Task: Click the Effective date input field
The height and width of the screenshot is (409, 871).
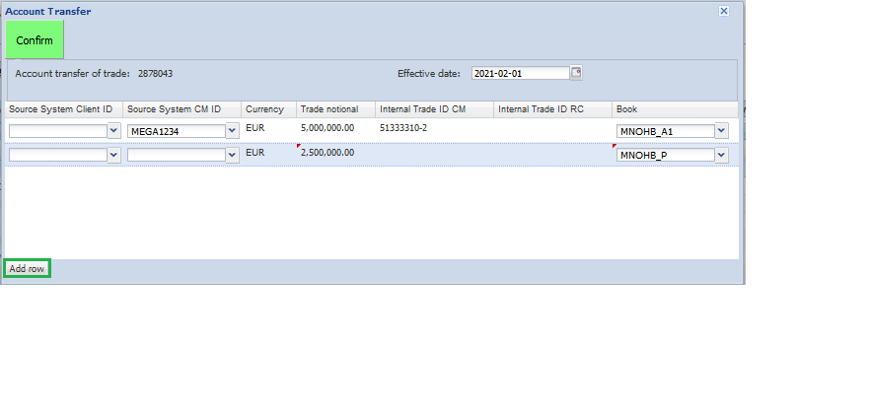Action: point(520,73)
